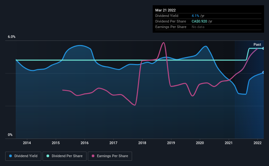Click the 4.1% dividend yield value
Image resolution: width=269 pixels, height=166 pixels.
195,16
